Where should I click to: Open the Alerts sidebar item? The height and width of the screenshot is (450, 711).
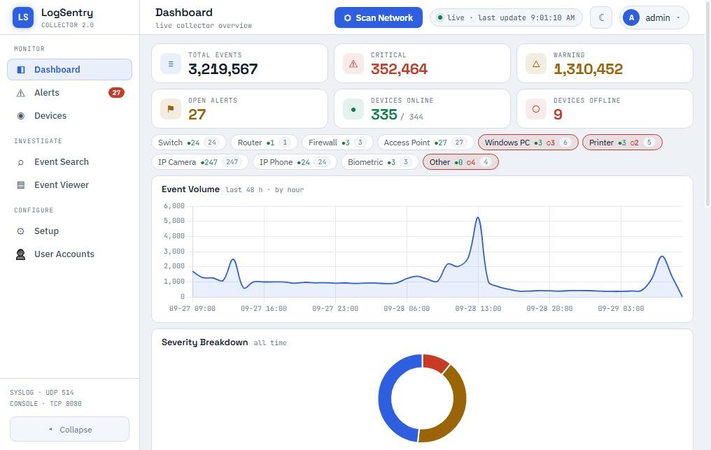click(x=69, y=92)
